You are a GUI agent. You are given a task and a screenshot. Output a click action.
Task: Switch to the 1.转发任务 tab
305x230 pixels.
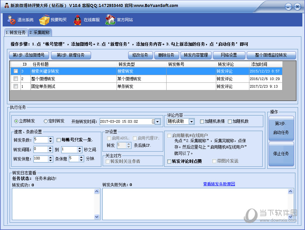point(16,32)
